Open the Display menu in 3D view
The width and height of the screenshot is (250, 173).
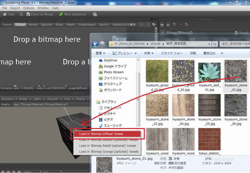[82, 99]
